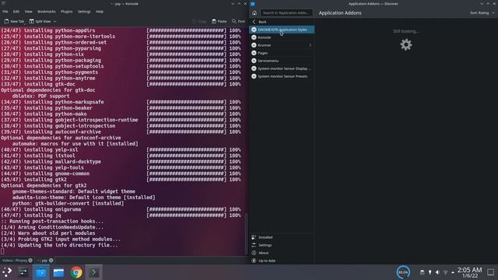Select the Pages addon category
Screen dimensions: 498x280
282,53
